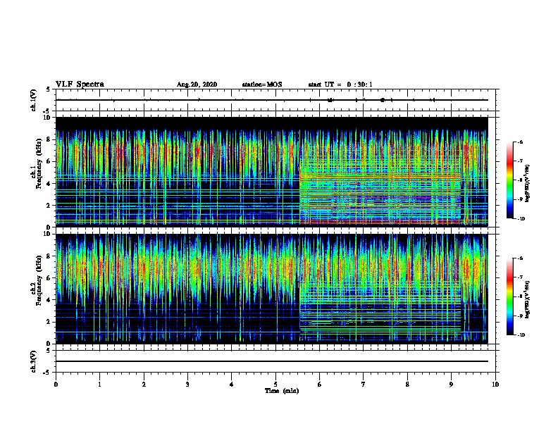The width and height of the screenshot is (558, 431).
Task: Click time tick '10' on the bottom axis
Action: [x=495, y=385]
